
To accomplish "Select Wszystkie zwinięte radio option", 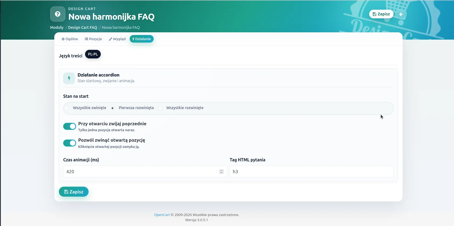I will coord(67,108).
